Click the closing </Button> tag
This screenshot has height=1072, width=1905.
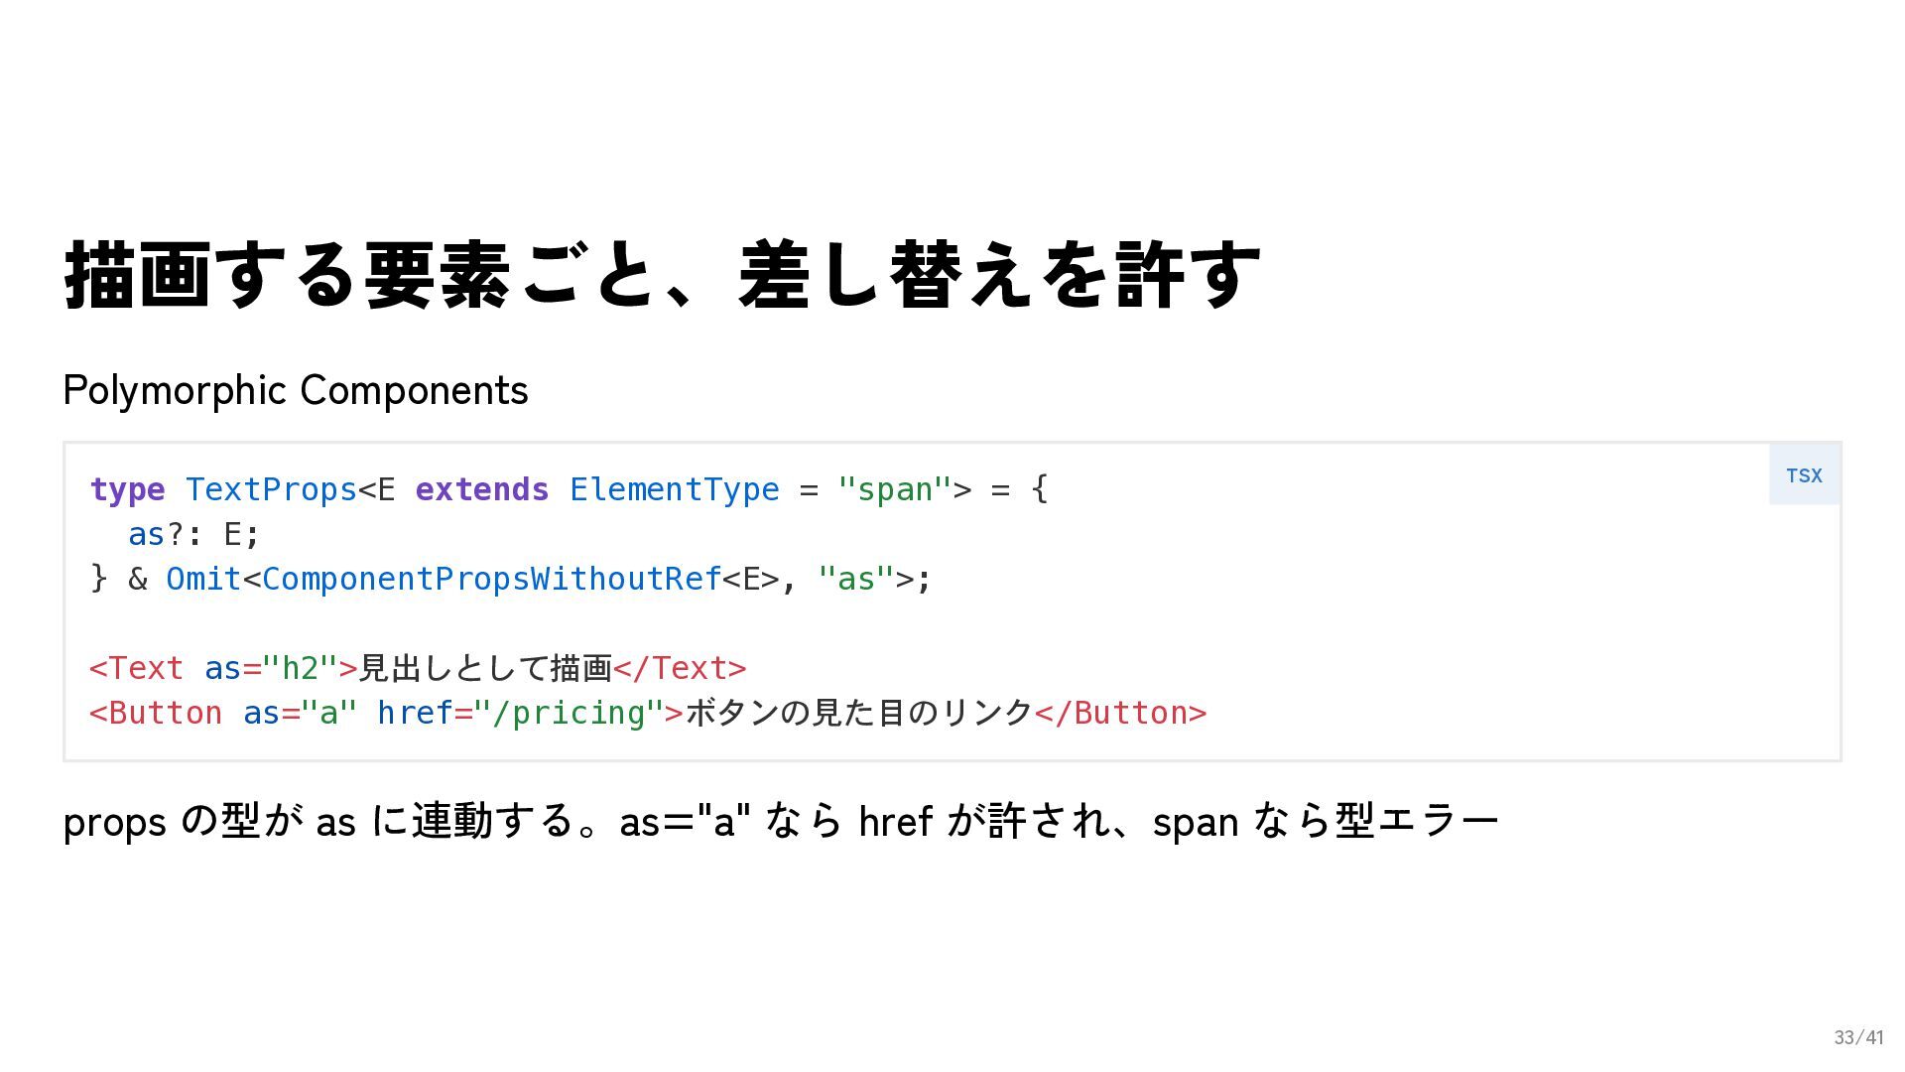click(x=1120, y=713)
